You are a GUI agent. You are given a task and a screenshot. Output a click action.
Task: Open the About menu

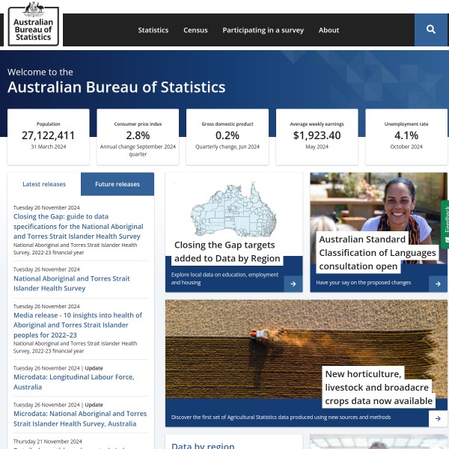[329, 31]
